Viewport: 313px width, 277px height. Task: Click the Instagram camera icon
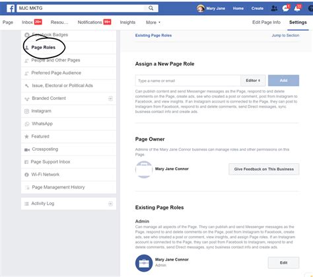tap(26, 111)
